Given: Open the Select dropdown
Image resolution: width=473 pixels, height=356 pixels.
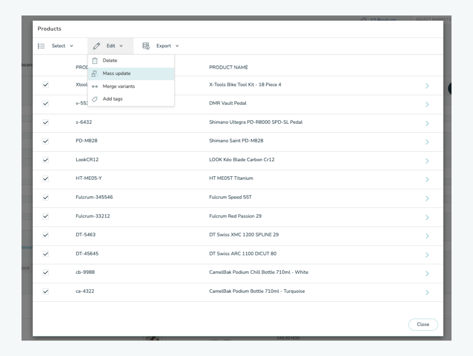Looking at the screenshot, I should [56, 46].
